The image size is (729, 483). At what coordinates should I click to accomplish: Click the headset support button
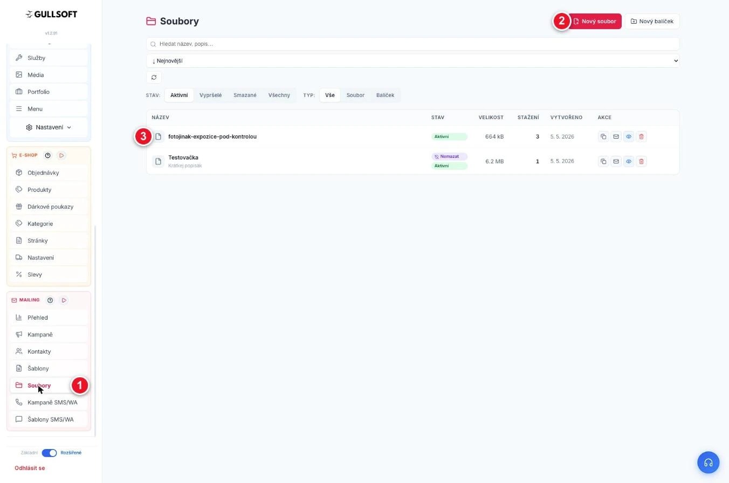[x=709, y=463]
